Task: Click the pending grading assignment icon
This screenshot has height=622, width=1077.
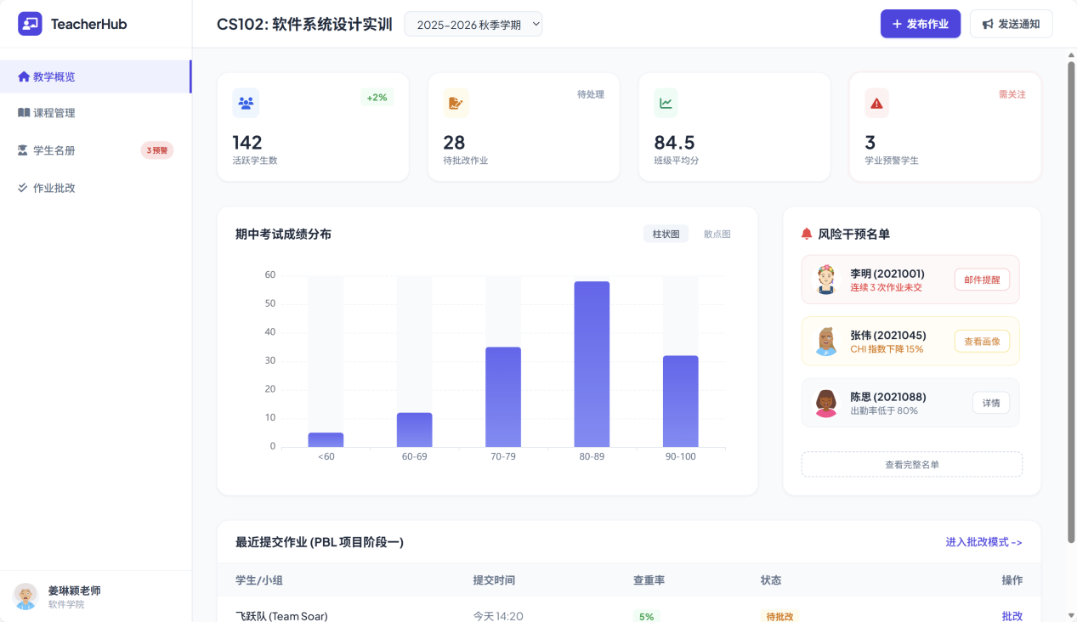Action: pyautogui.click(x=456, y=103)
